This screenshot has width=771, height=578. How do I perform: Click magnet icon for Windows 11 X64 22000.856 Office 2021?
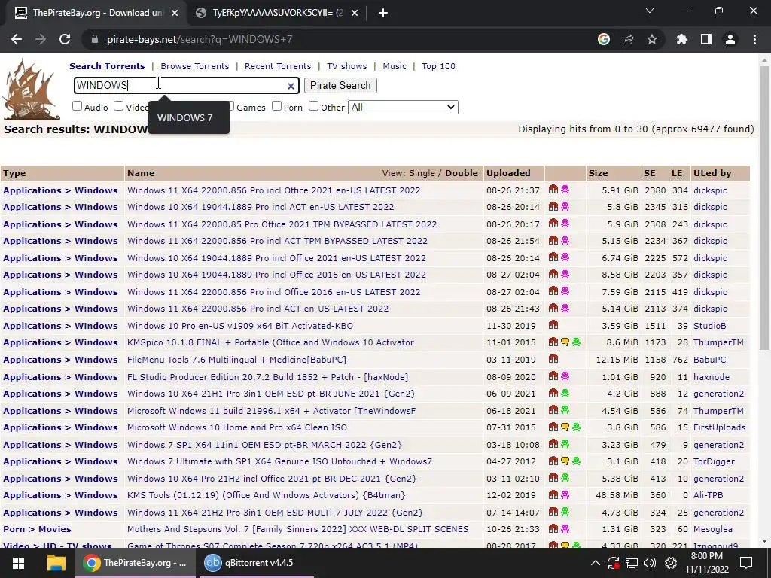pos(553,190)
